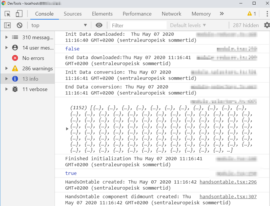
Task: Click the blue info icon
Action: (x=15, y=79)
